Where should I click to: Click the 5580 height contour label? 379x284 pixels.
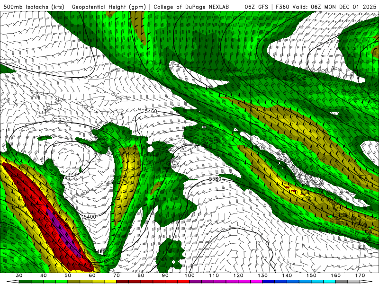215,179
